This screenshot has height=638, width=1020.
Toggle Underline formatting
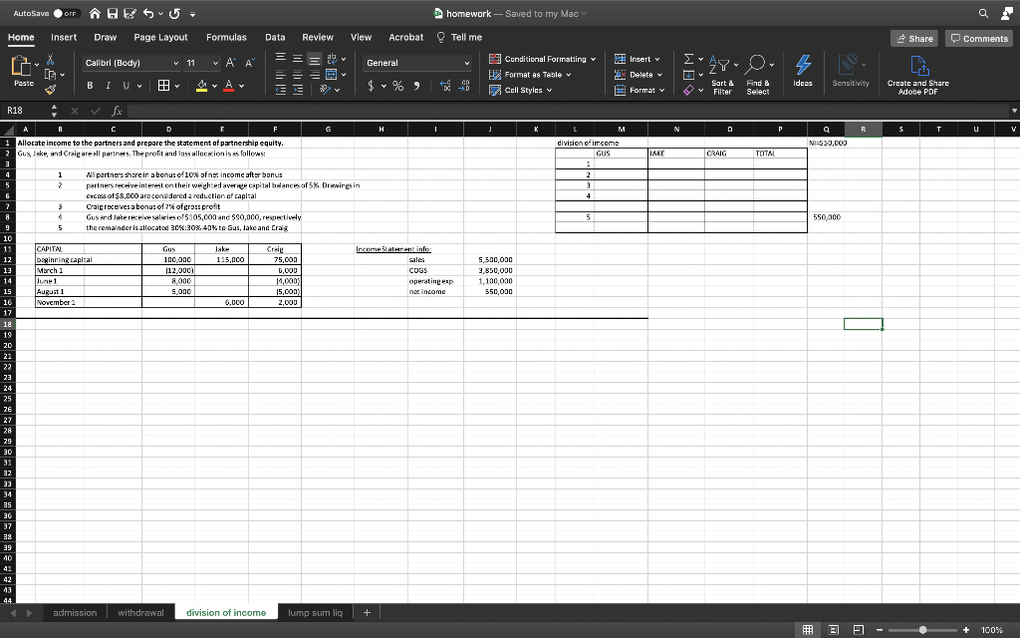126,86
